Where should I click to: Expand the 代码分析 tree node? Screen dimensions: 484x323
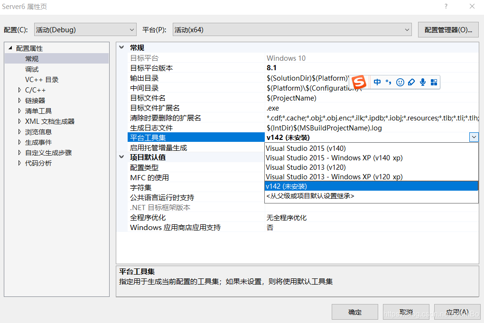point(19,163)
